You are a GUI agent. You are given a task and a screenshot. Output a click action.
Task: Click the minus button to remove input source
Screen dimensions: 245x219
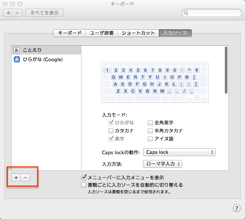pyautogui.click(x=25, y=177)
